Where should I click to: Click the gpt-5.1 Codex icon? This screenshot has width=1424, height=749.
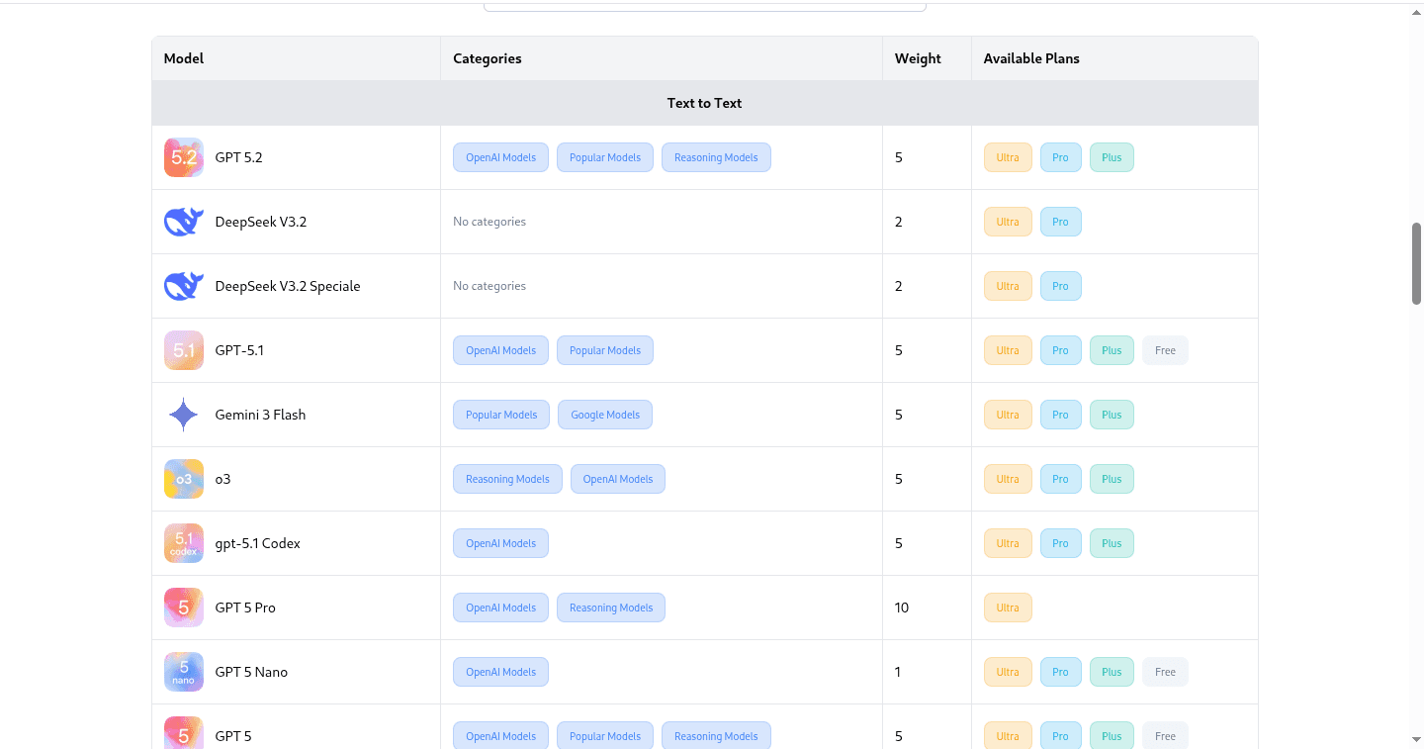184,543
